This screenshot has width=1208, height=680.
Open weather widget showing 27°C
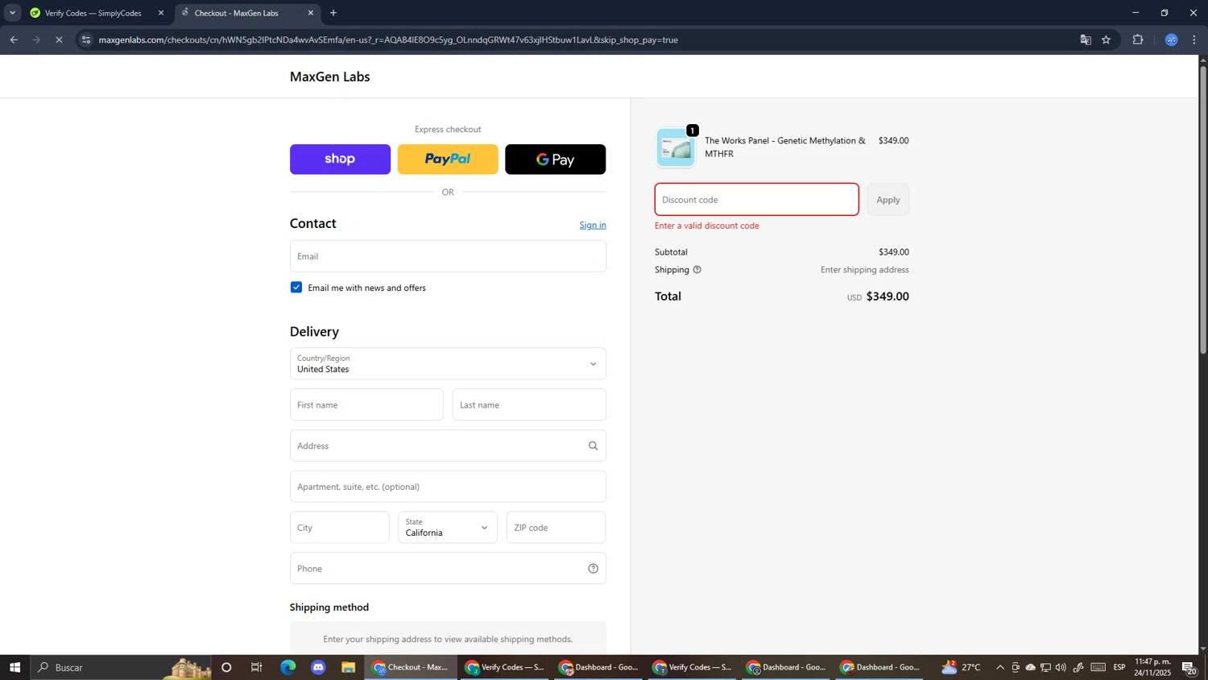point(962,667)
